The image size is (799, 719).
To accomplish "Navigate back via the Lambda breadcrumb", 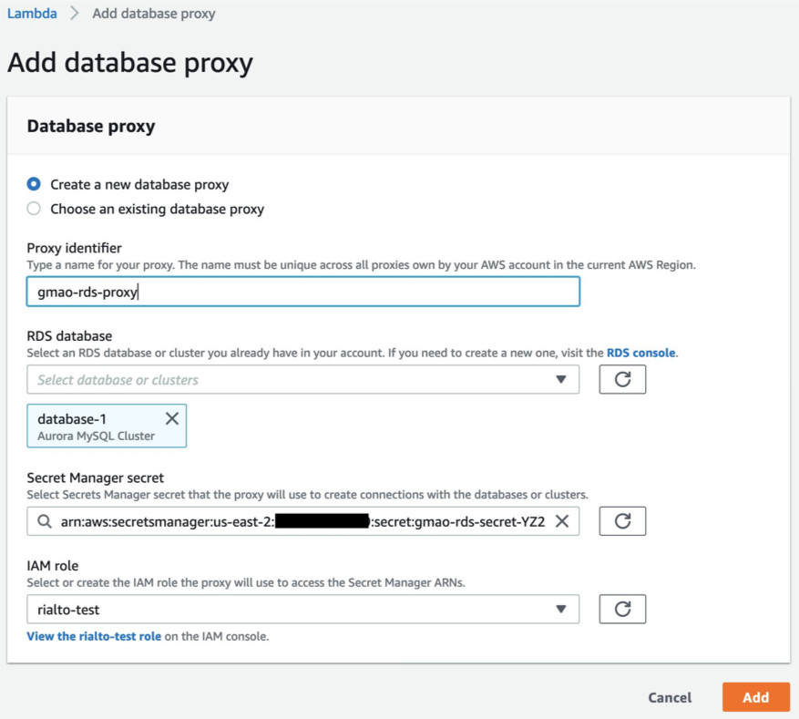I will pyautogui.click(x=32, y=13).
